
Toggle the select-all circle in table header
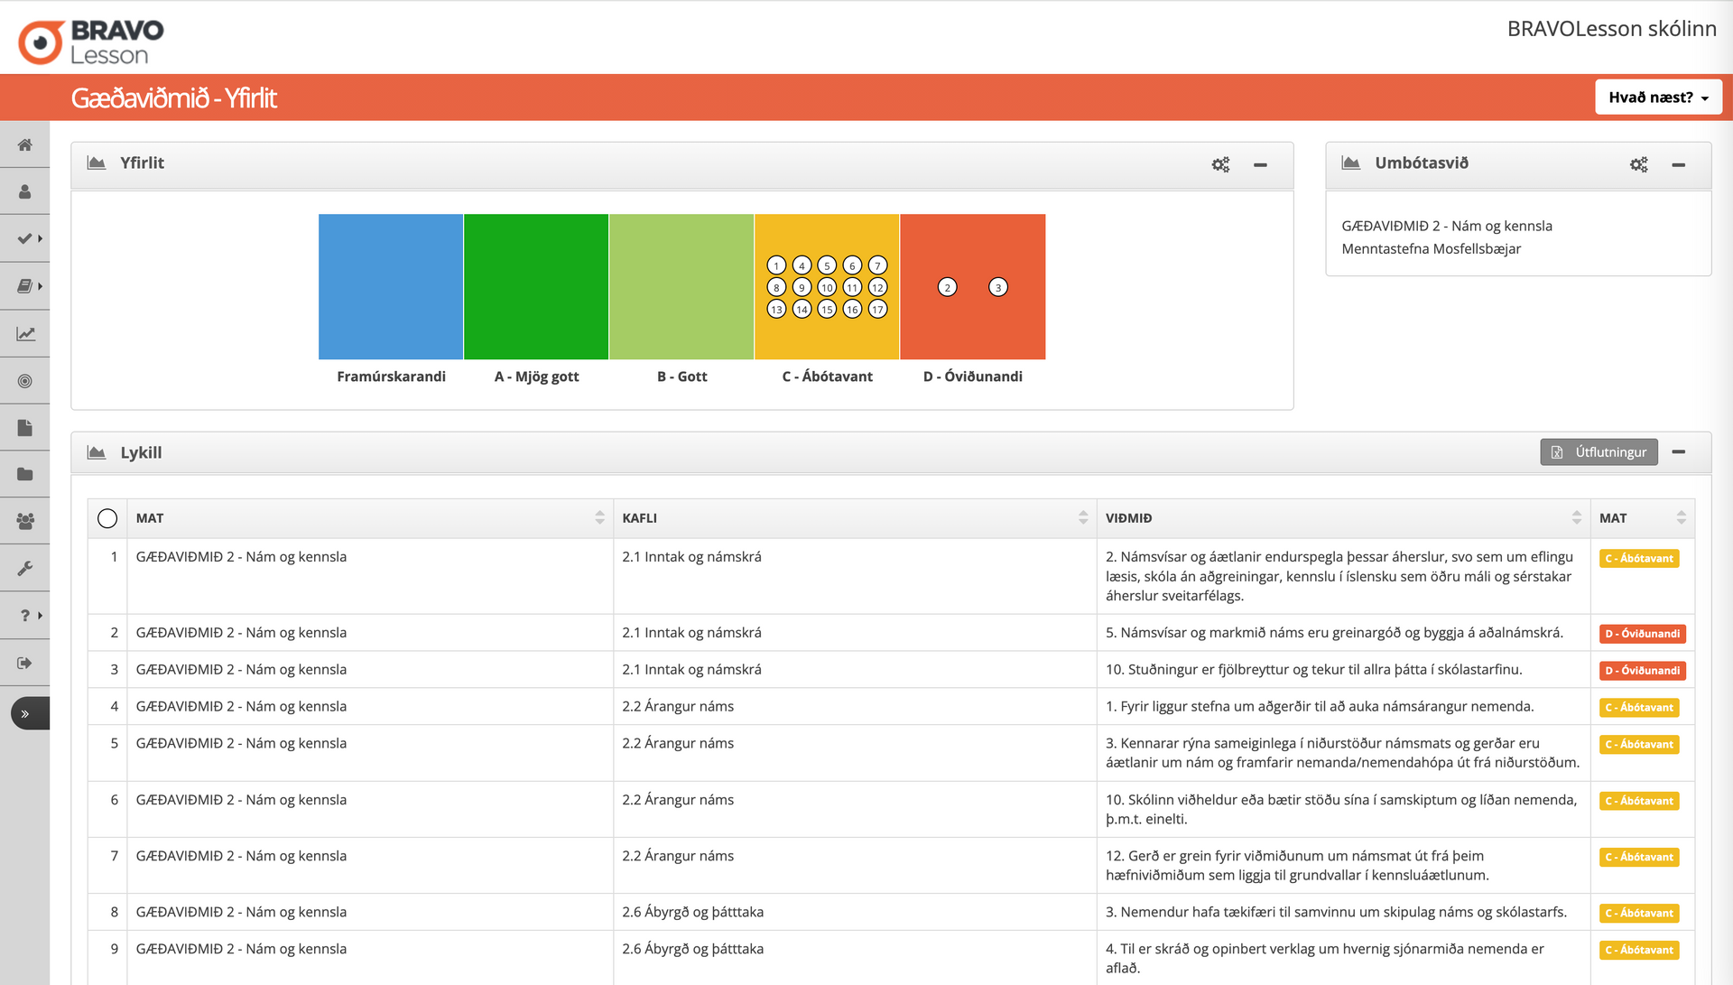(107, 518)
